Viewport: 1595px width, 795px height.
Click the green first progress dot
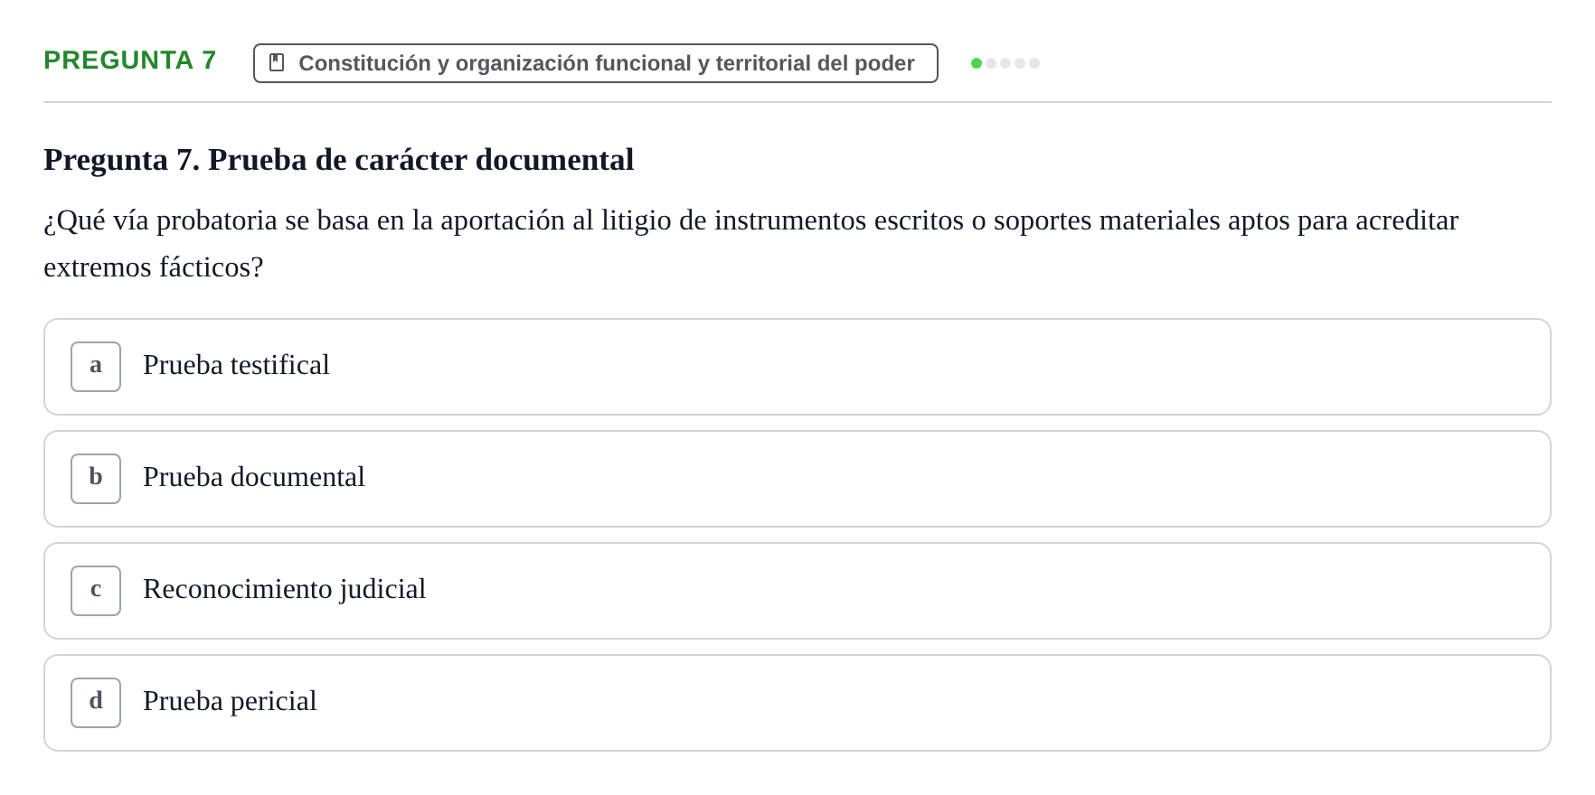(977, 63)
